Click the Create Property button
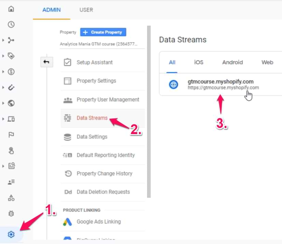Image resolution: width=282 pixels, height=244 pixels. pyautogui.click(x=103, y=32)
